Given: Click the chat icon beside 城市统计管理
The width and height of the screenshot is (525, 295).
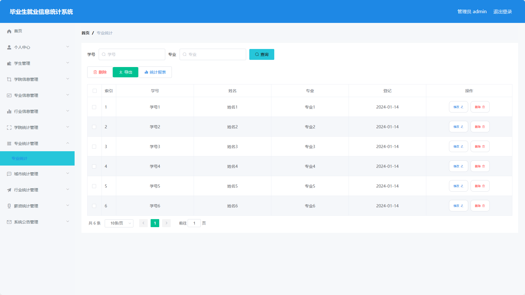Looking at the screenshot, I should [9, 174].
